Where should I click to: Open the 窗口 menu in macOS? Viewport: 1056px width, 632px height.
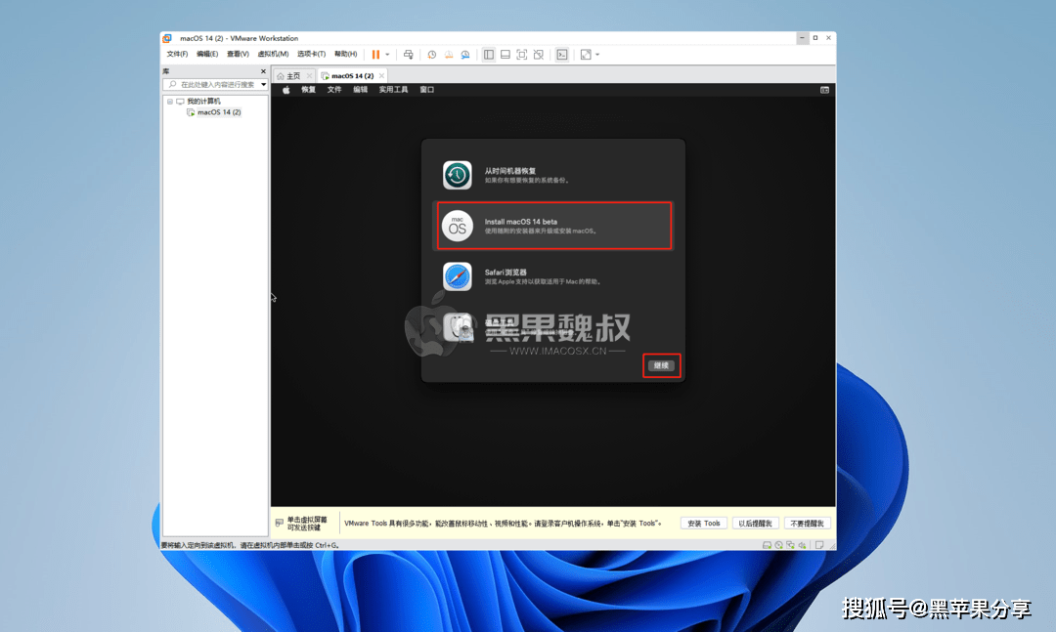click(x=427, y=90)
